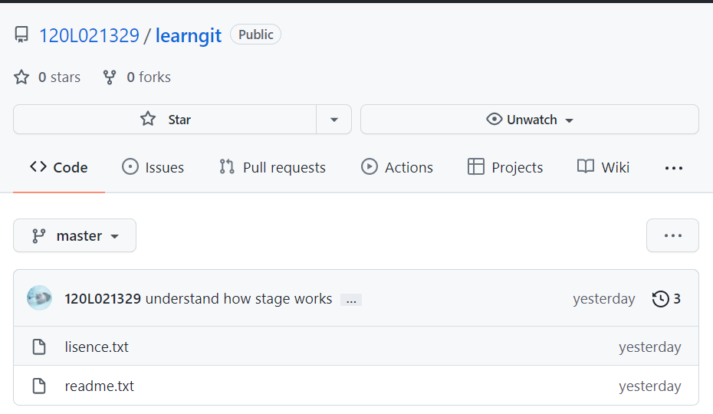
Task: Click the user avatar in commit row
Action: [40, 298]
